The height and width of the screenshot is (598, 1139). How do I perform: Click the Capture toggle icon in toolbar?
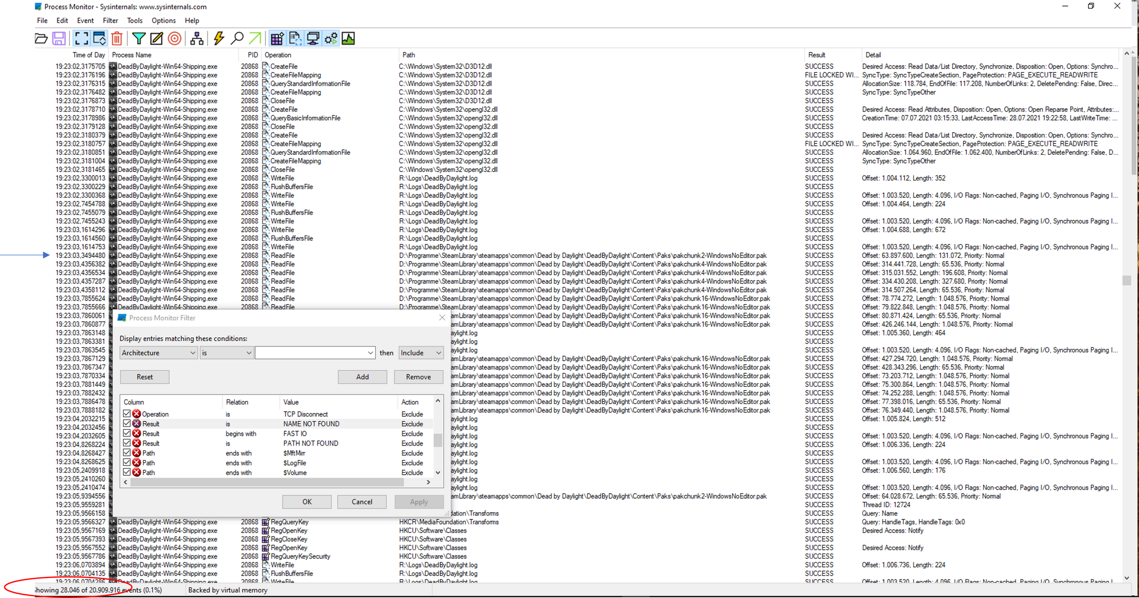pos(81,39)
